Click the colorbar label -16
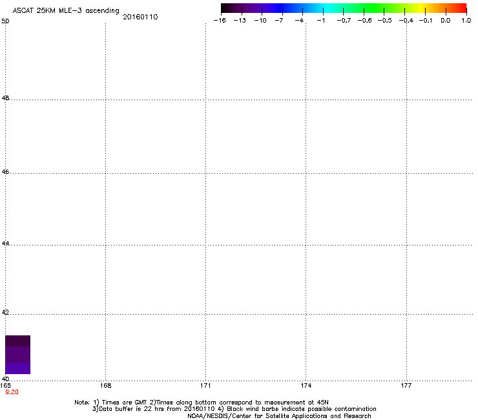Image resolution: width=478 pixels, height=420 pixels. tap(220, 21)
